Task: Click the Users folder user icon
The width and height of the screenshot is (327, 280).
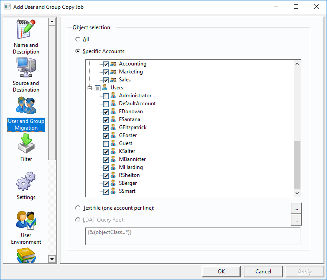Action: tap(105, 88)
